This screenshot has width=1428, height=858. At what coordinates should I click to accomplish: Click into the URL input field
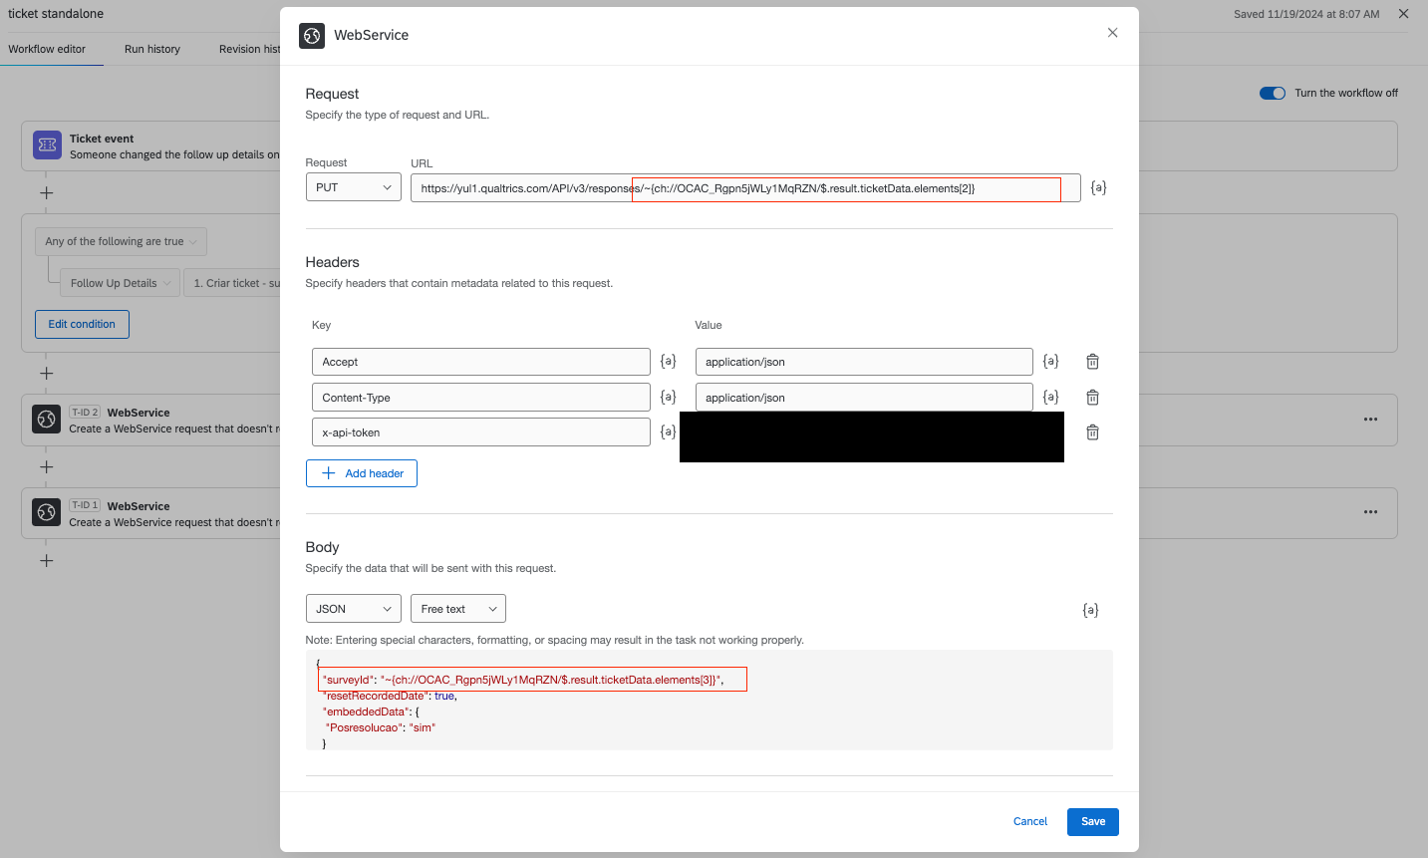(x=745, y=188)
